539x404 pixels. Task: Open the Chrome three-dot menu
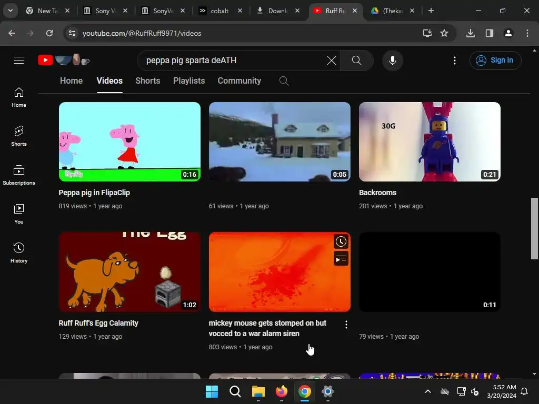(527, 33)
